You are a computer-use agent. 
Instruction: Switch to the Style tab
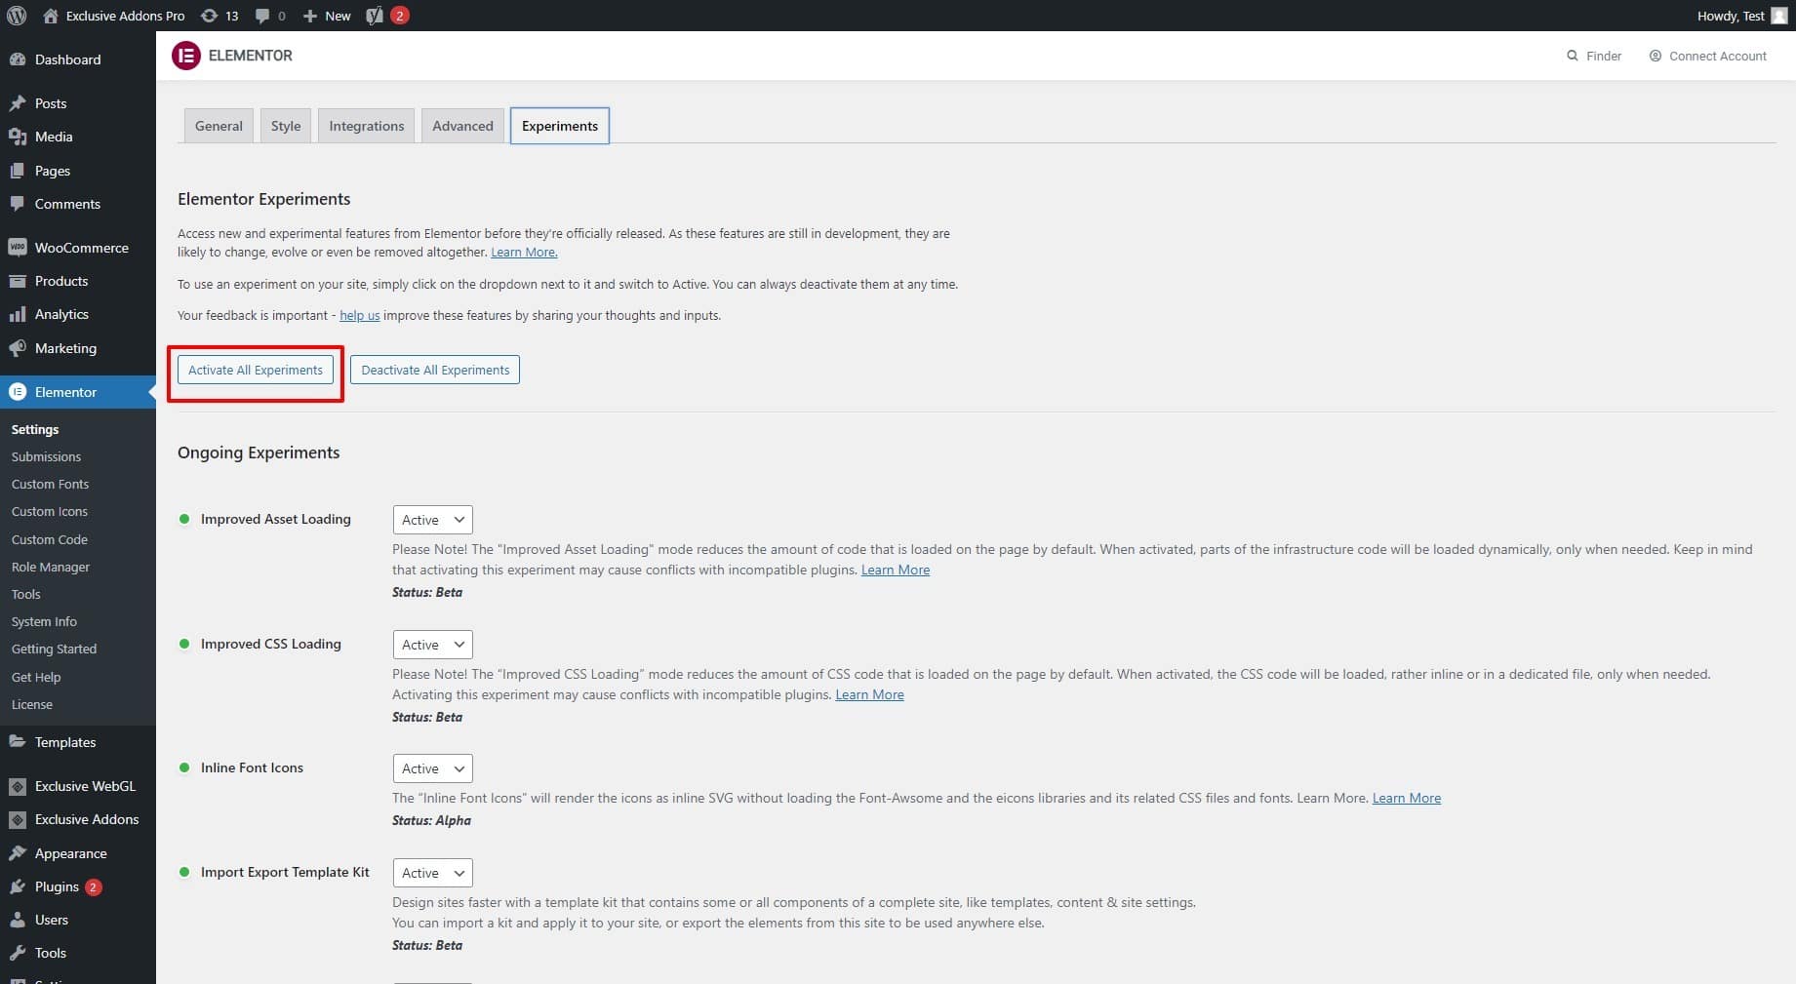[x=286, y=126]
